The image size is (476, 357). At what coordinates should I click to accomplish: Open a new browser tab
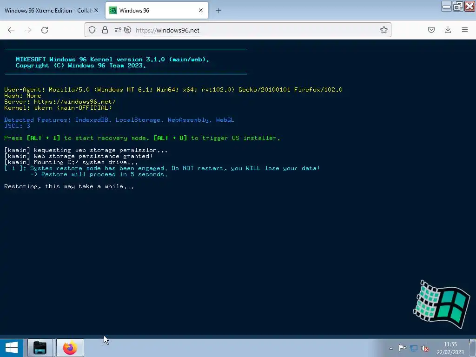tap(218, 11)
